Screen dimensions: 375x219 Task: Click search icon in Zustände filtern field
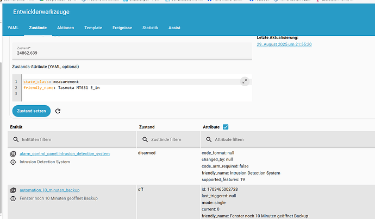[144, 140]
